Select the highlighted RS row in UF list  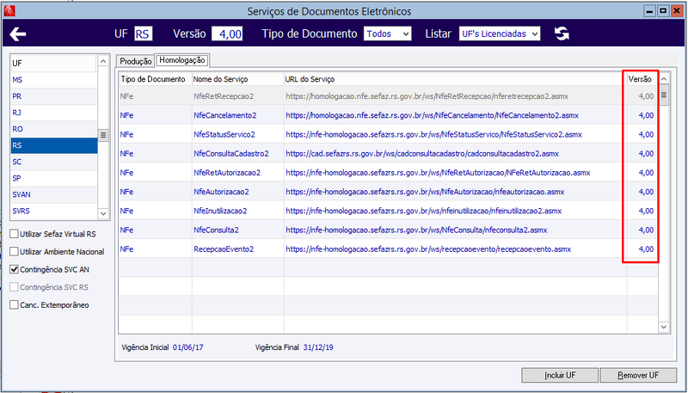[x=53, y=145]
